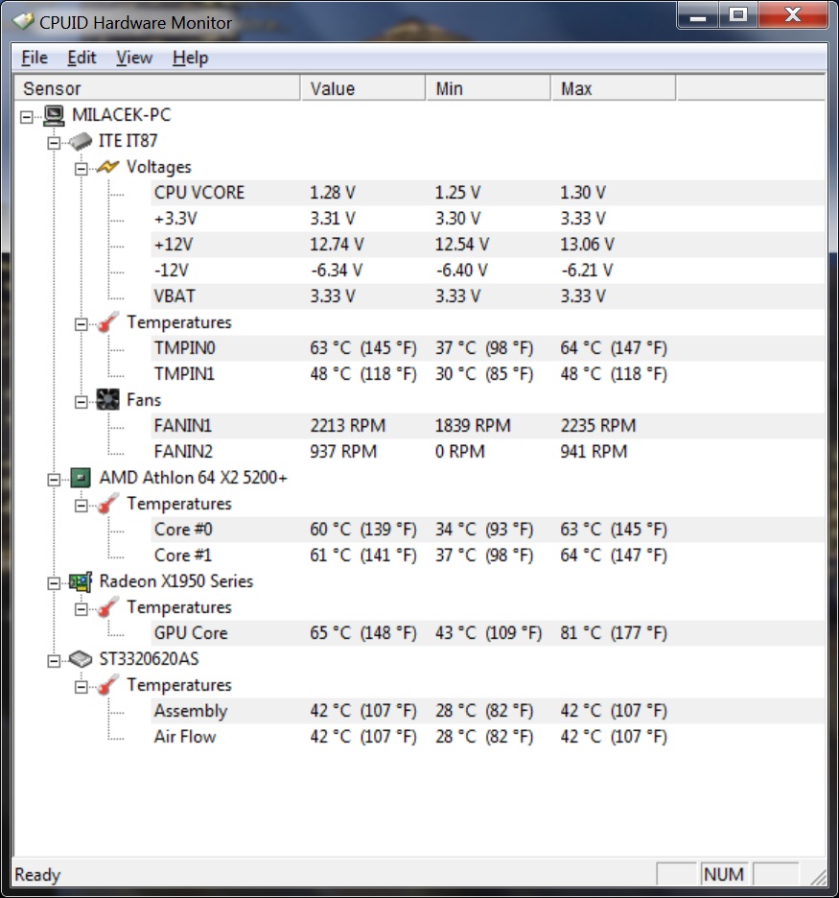Select the VBAT row

[x=488, y=296]
